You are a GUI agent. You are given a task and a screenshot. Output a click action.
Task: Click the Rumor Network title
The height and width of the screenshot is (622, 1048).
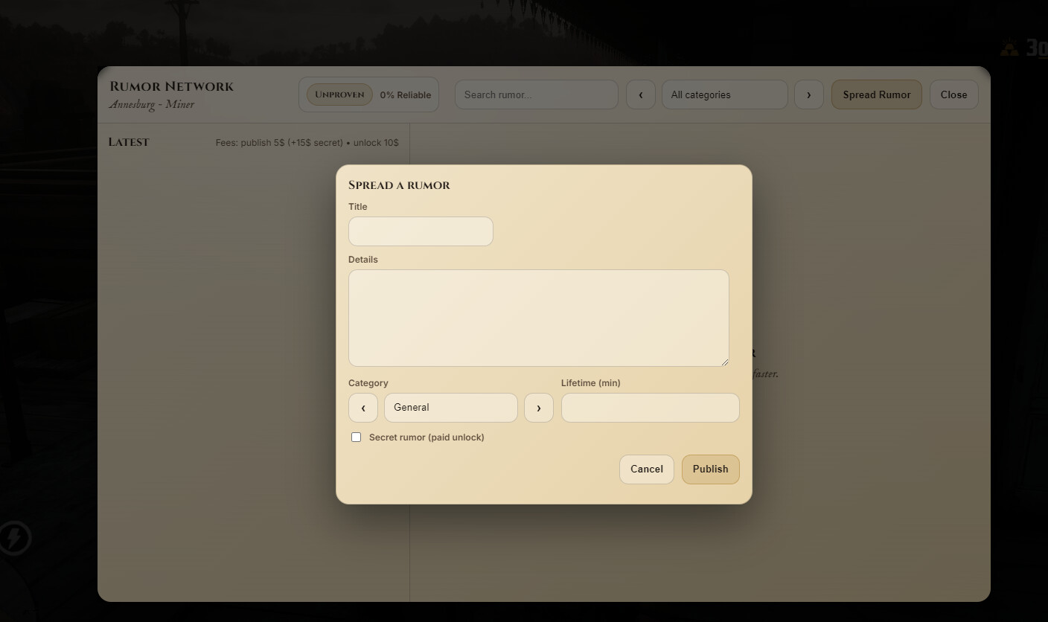point(171,86)
